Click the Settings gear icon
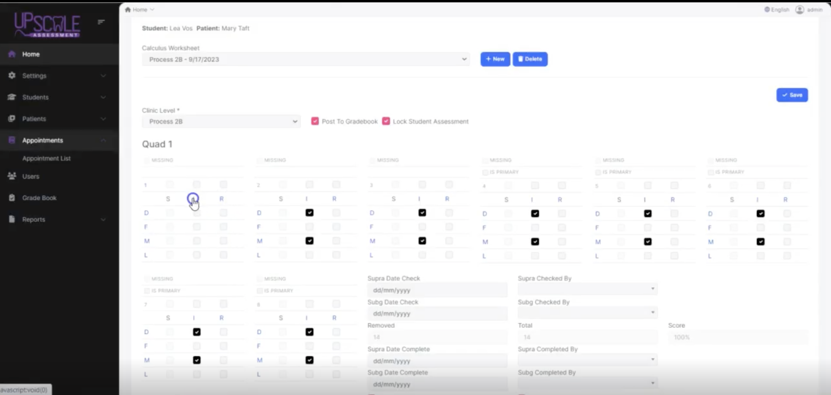 (x=12, y=75)
